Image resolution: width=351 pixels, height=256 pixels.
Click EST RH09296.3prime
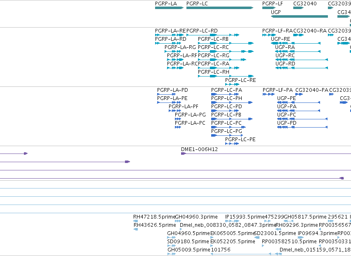click(278, 229)
